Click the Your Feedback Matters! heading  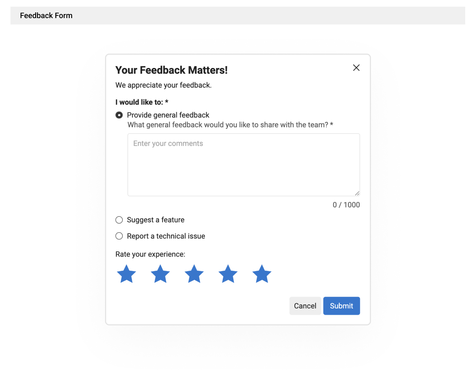[x=171, y=70]
